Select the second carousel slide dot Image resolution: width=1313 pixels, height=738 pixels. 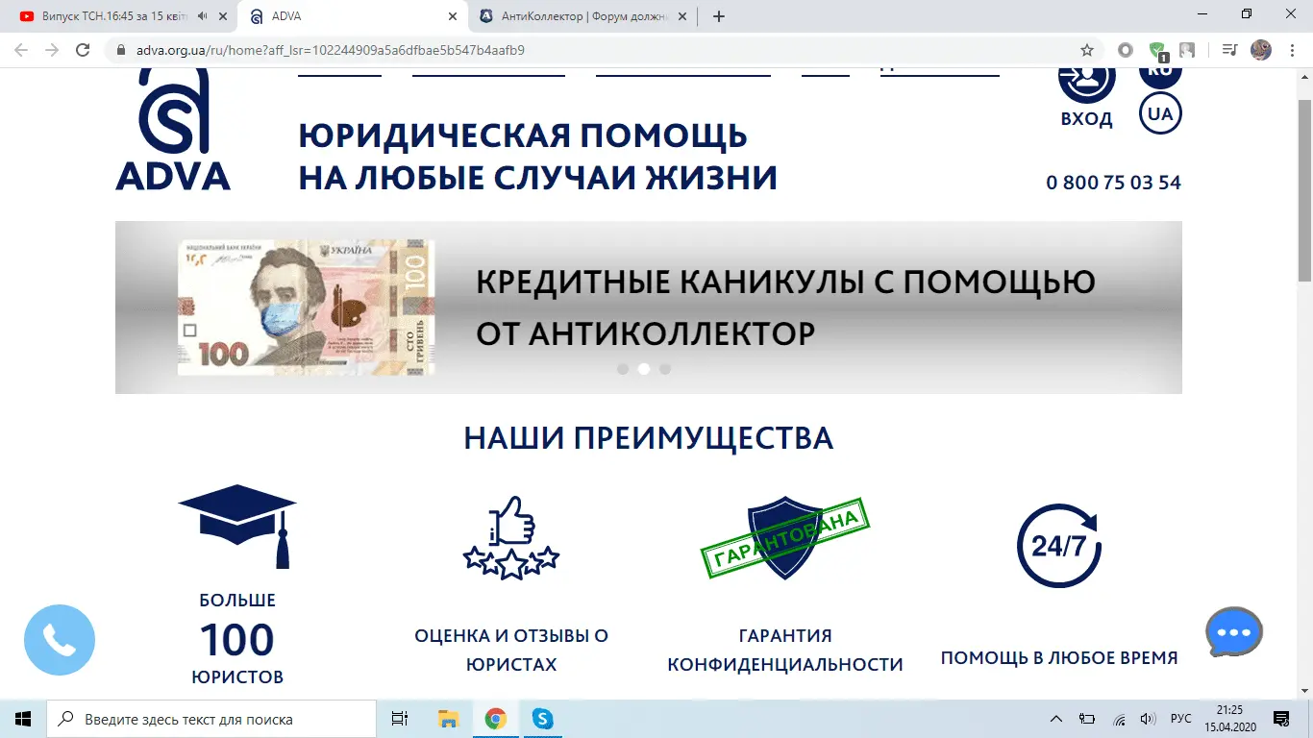[643, 368]
